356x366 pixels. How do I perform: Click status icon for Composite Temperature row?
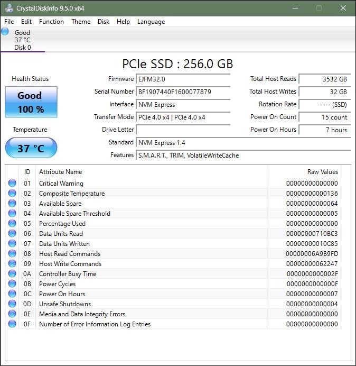click(x=12, y=193)
